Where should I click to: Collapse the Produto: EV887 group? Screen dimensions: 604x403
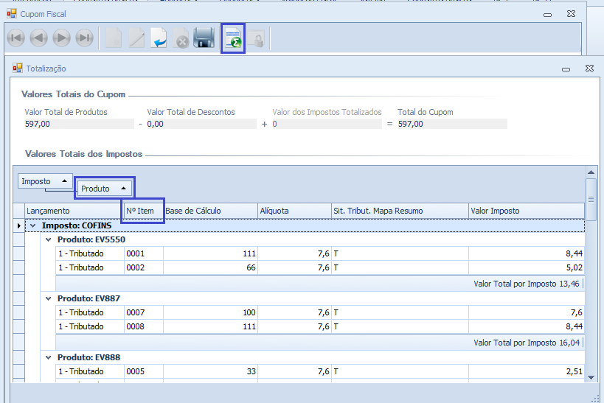49,299
